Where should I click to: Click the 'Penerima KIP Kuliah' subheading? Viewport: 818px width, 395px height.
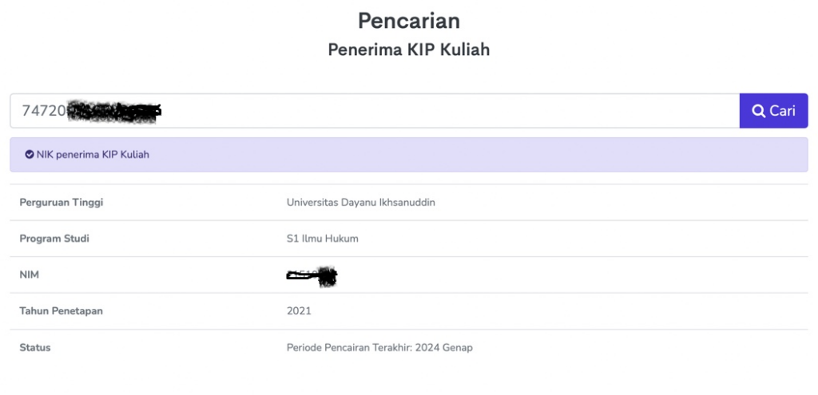(x=408, y=49)
